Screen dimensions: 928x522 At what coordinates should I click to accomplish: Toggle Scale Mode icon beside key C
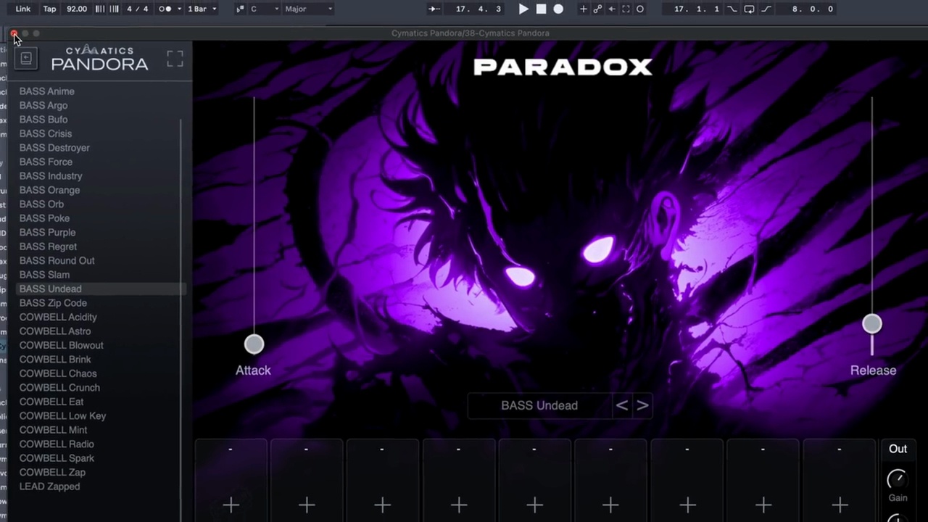(x=240, y=9)
